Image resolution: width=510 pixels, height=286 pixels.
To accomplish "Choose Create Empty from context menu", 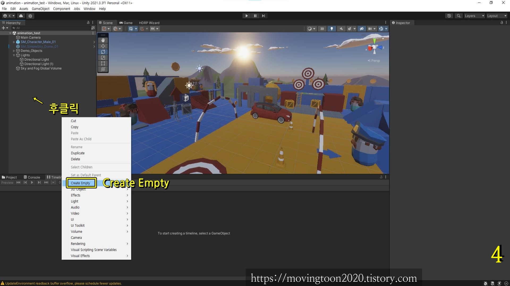I will (x=80, y=183).
